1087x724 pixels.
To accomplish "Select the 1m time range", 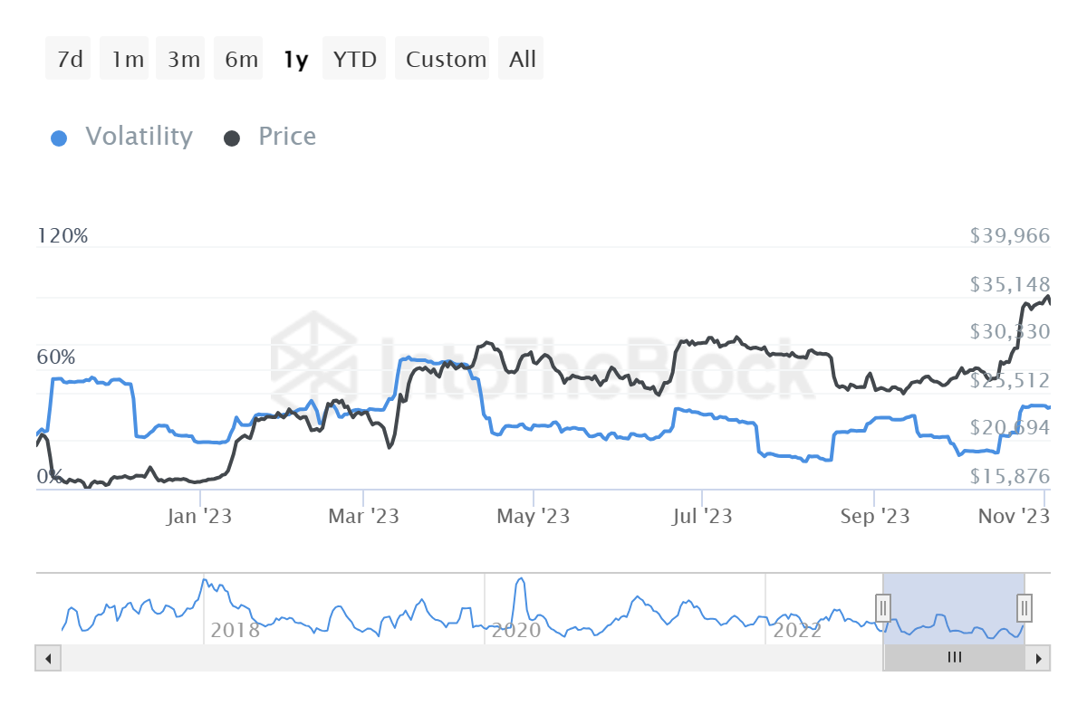I will pyautogui.click(x=127, y=59).
